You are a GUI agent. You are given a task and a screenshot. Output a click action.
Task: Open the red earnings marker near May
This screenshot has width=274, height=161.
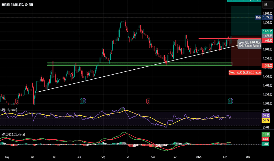[17, 101]
